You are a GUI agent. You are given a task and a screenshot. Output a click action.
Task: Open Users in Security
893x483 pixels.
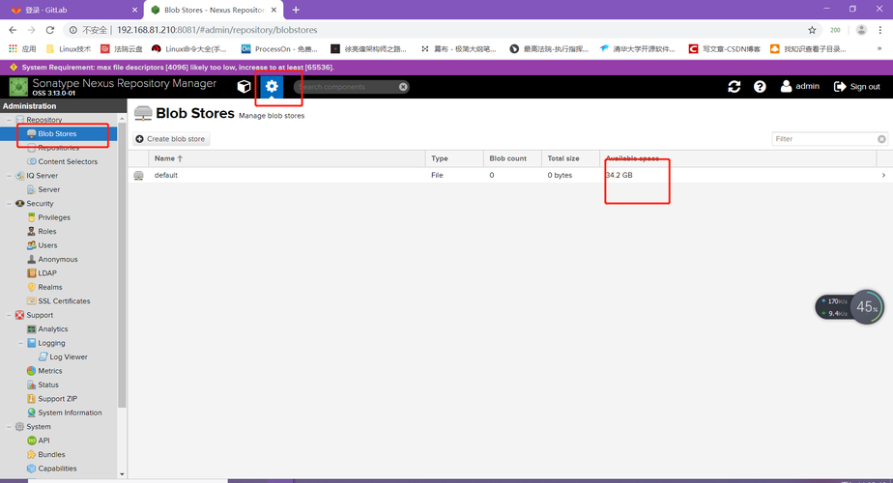click(47, 245)
